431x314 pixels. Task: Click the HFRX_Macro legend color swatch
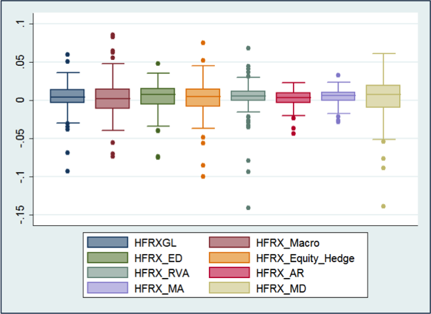(x=231, y=243)
